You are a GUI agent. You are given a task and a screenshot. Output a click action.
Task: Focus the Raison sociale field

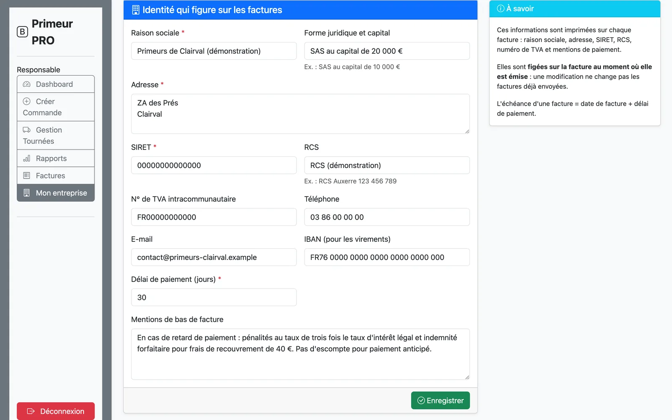(x=214, y=51)
